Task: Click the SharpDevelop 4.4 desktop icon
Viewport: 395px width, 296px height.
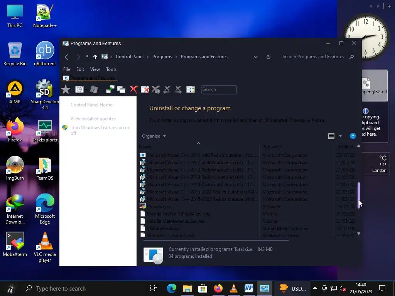Action: tap(45, 95)
